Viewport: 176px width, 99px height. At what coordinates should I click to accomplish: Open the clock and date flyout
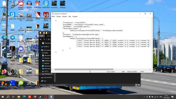tap(166, 97)
